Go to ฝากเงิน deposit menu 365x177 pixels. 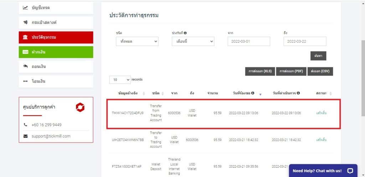click(56, 52)
